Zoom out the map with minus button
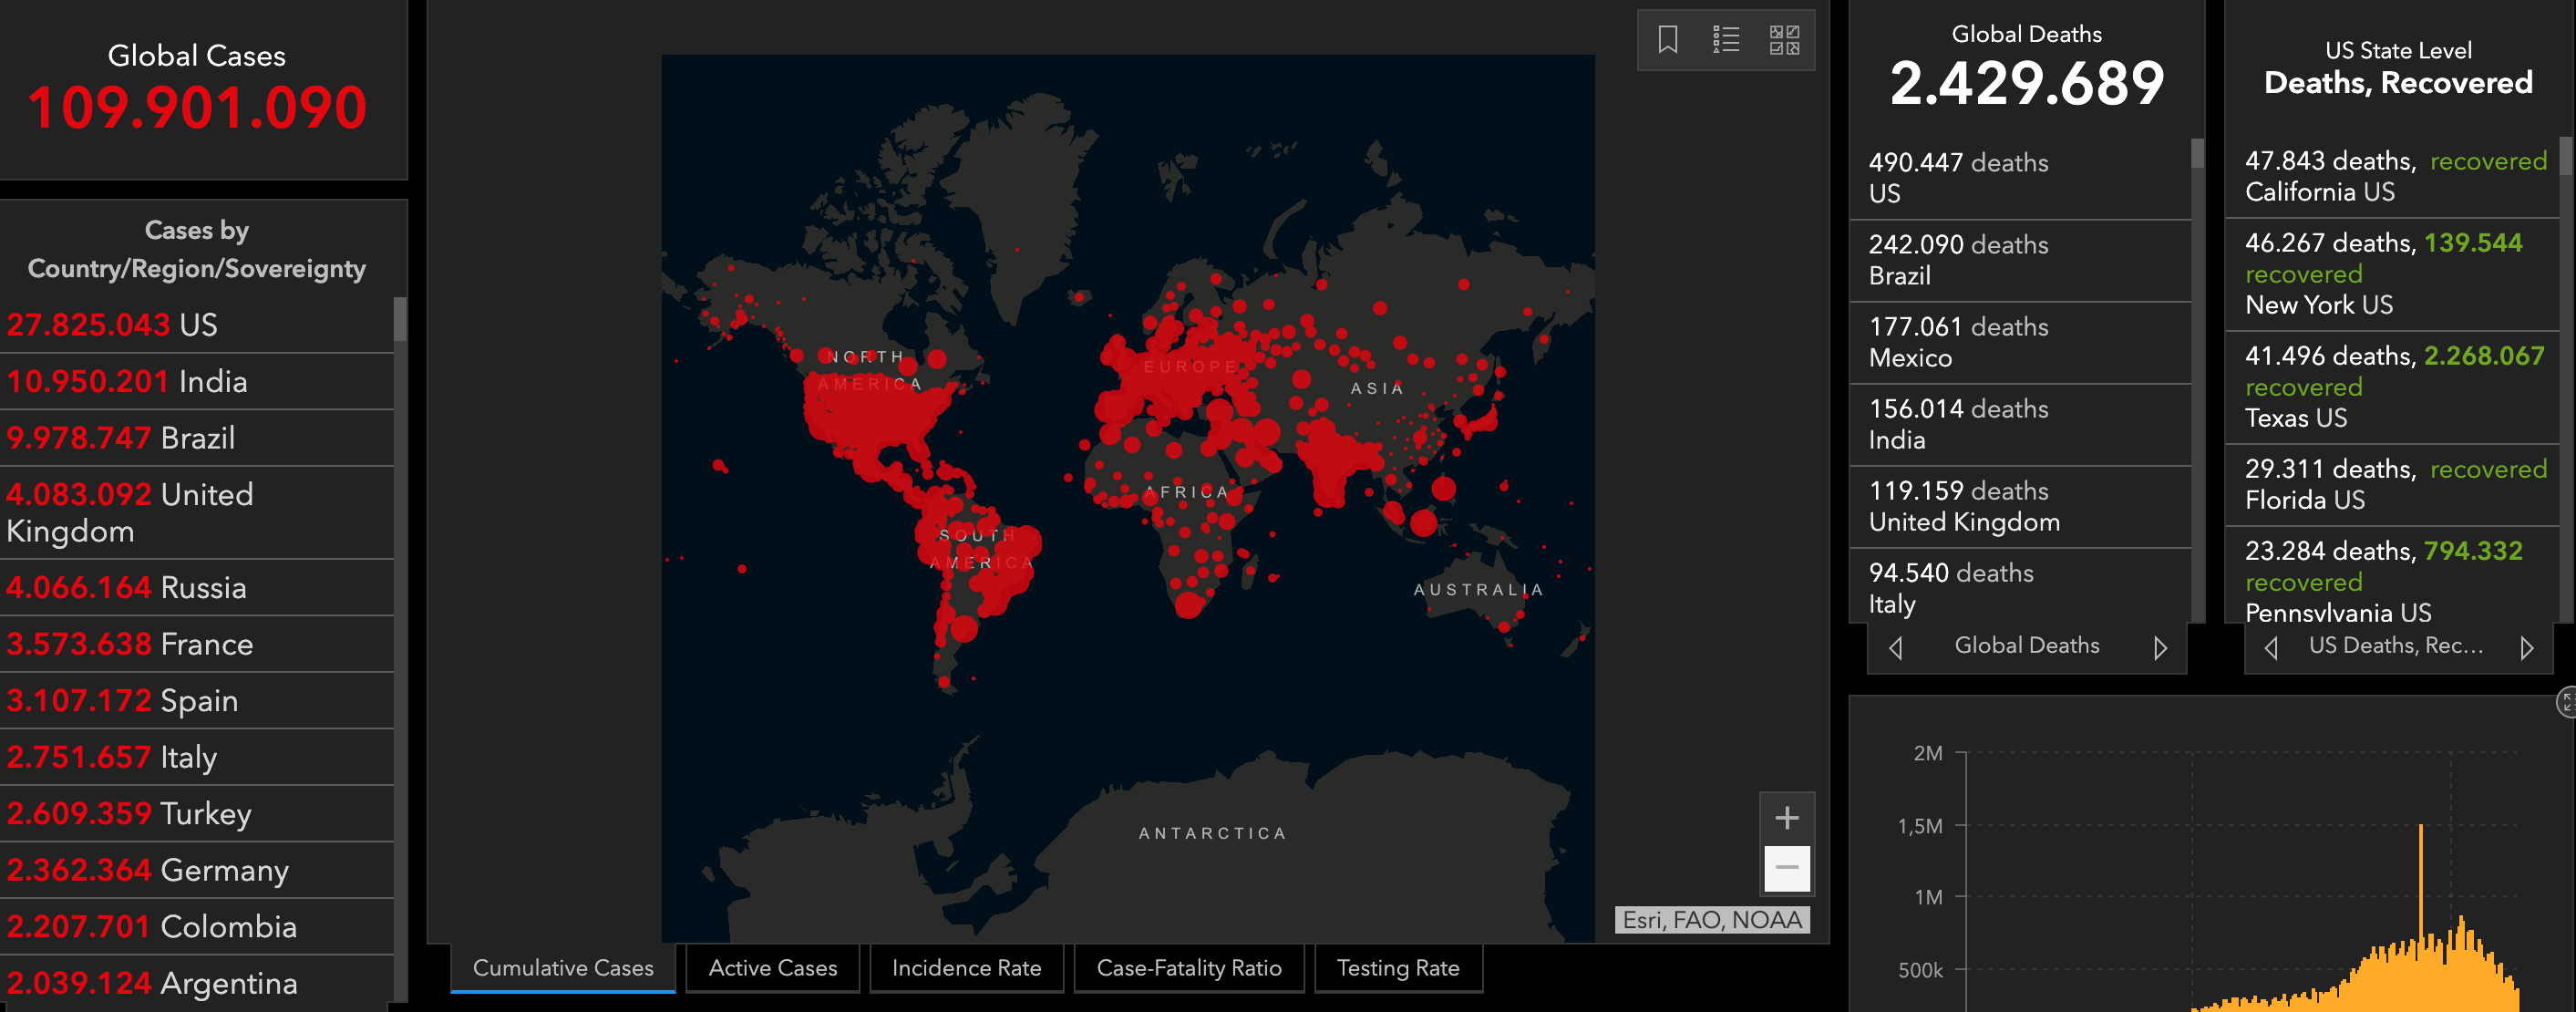Viewport: 2576px width, 1012px height. coord(1786,868)
